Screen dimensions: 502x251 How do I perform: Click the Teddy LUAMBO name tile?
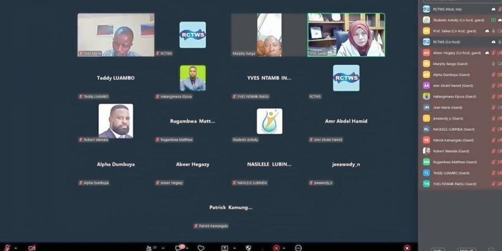pos(116,78)
